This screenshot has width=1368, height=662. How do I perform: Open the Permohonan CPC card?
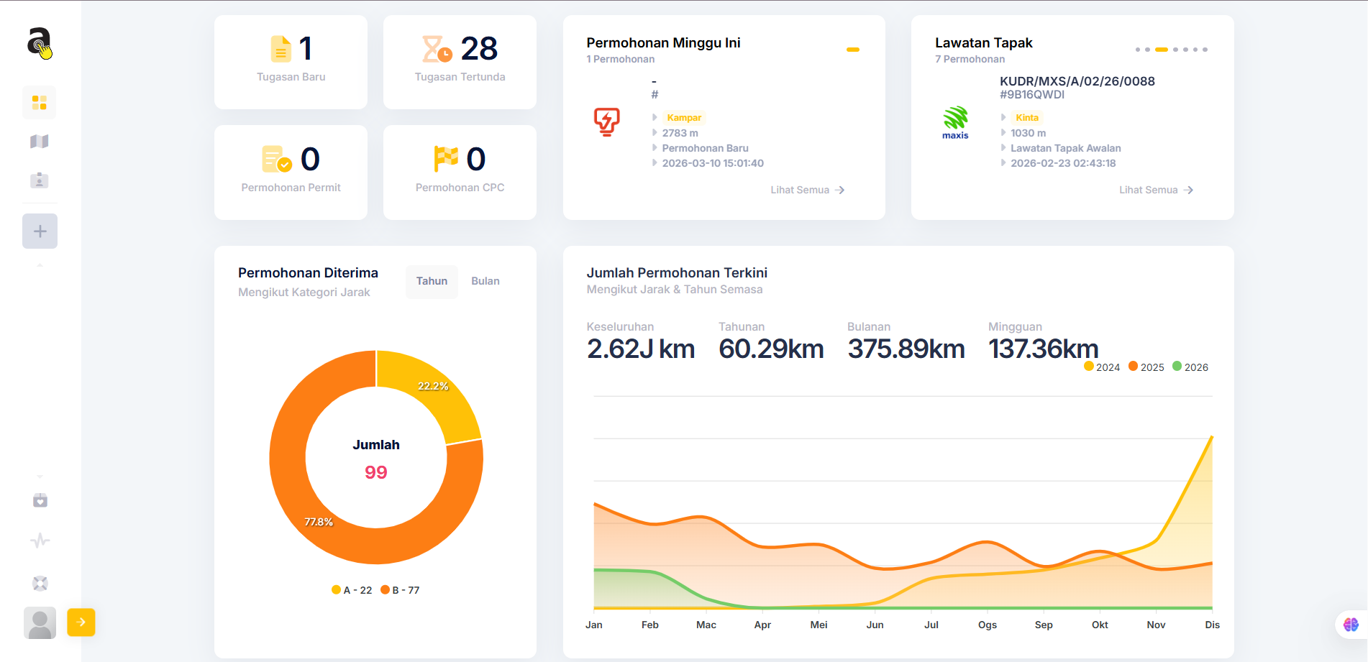click(460, 173)
